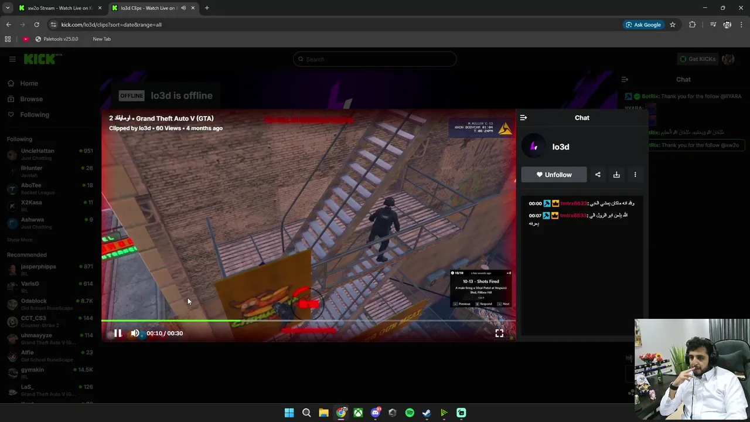Open Chrome media controls icon
Screen dimensions: 750x422
pyautogui.click(x=713, y=25)
